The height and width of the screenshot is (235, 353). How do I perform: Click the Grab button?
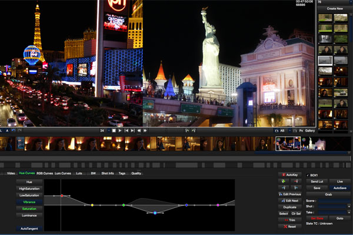(328, 194)
